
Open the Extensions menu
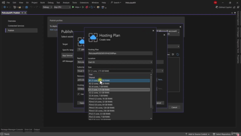pyautogui.click(x=84, y=3)
